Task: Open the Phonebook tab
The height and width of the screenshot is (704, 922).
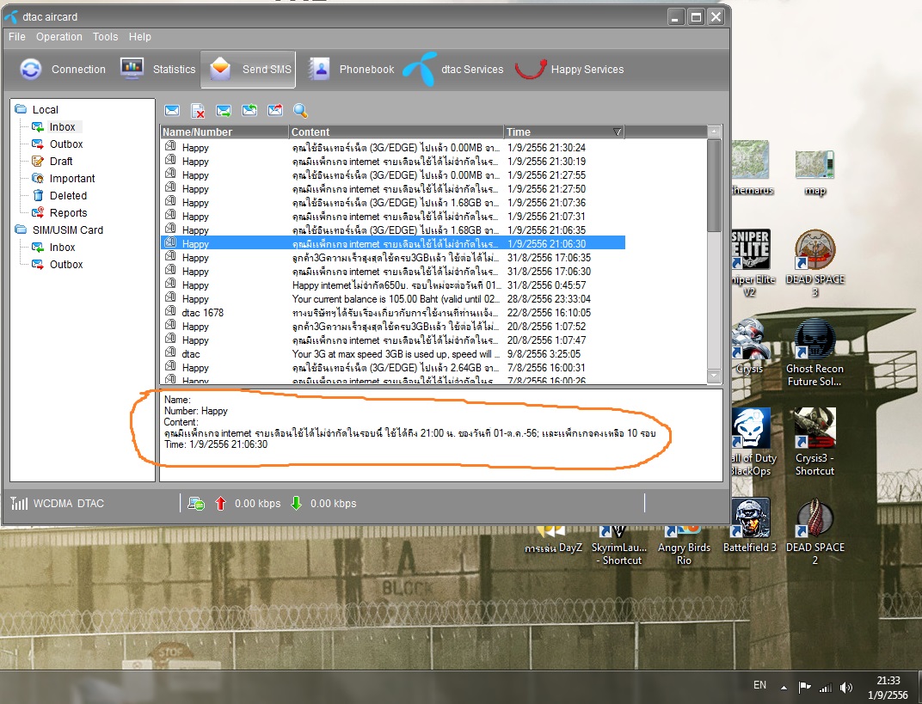Action: pos(351,70)
